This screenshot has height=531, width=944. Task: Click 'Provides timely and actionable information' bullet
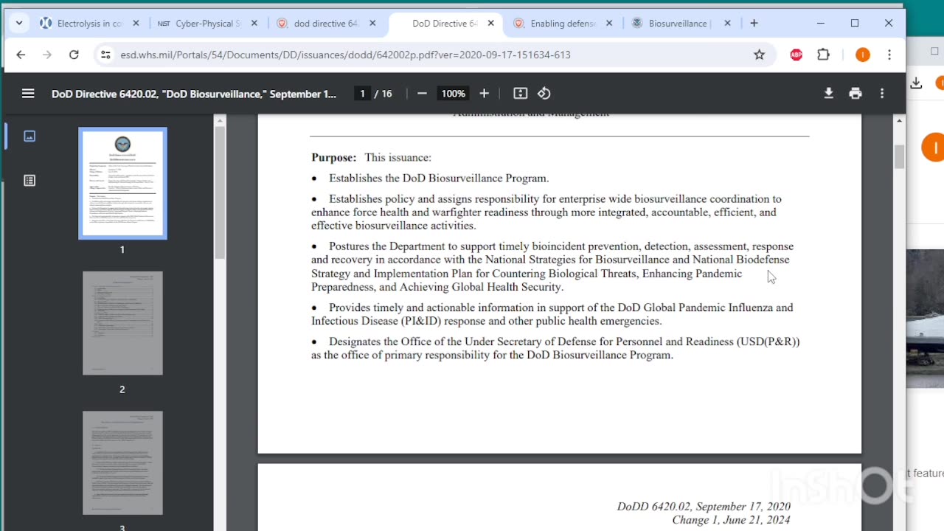(x=552, y=314)
